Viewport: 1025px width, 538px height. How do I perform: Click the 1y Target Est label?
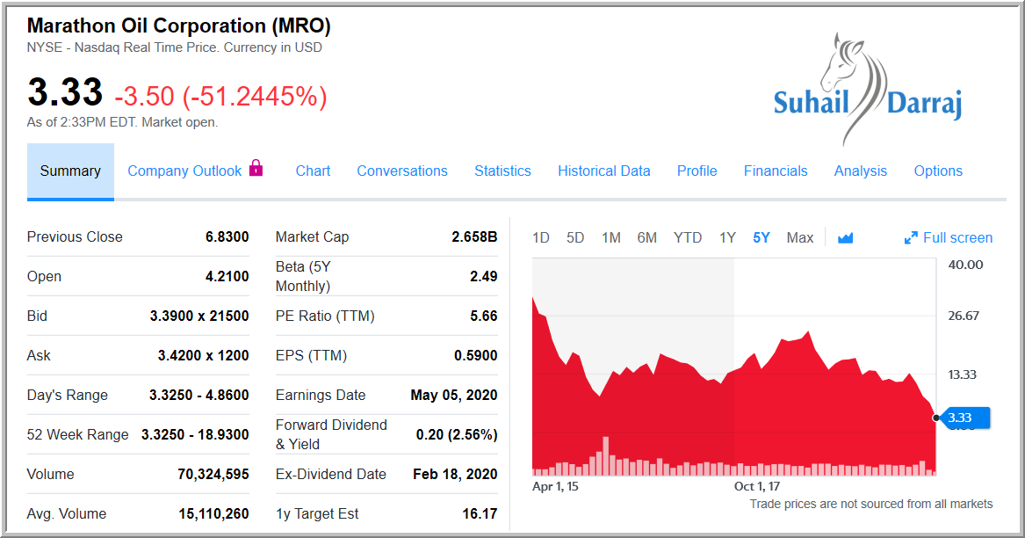point(317,513)
